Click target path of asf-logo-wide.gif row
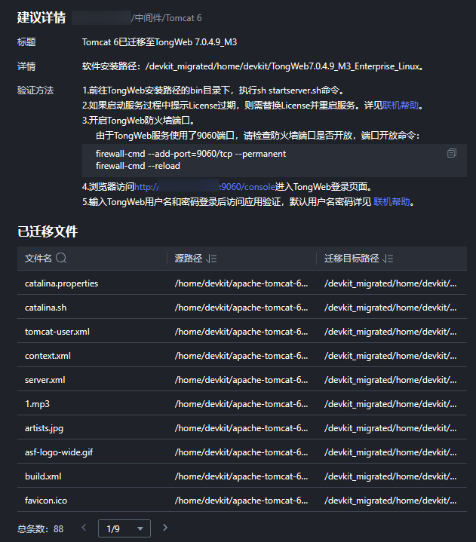 point(391,452)
